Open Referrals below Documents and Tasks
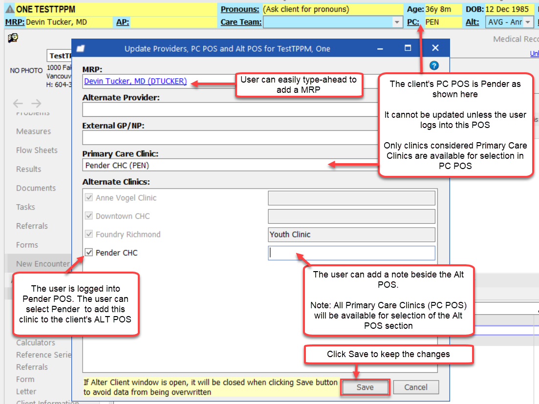 coord(32,226)
